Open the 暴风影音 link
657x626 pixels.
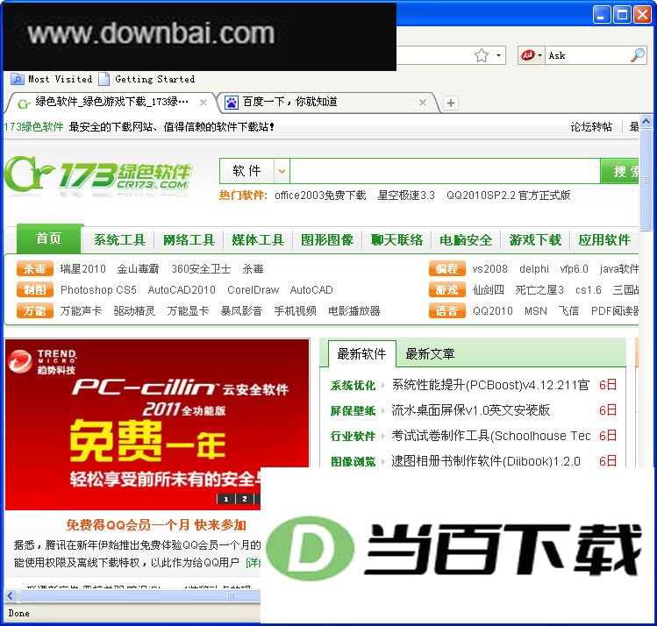tap(242, 310)
